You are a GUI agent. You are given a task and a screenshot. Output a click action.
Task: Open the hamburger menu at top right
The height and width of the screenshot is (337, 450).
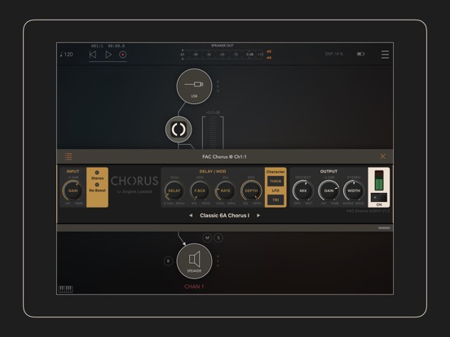pyautogui.click(x=385, y=55)
